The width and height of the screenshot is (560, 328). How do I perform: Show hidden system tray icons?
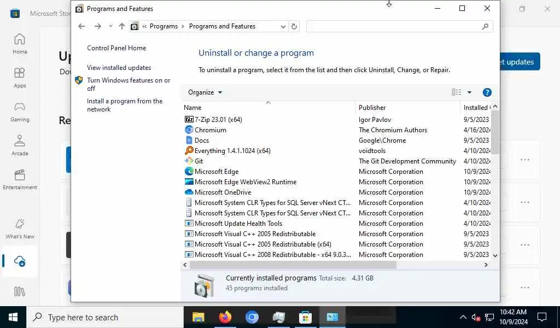click(x=463, y=317)
